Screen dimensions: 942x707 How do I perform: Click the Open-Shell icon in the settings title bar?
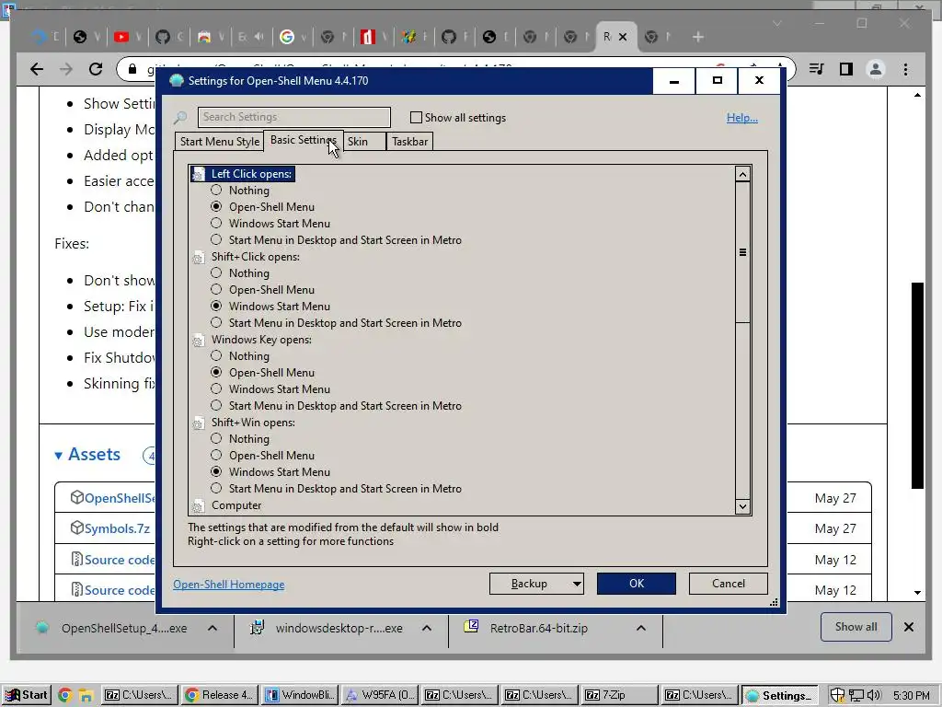(x=176, y=81)
